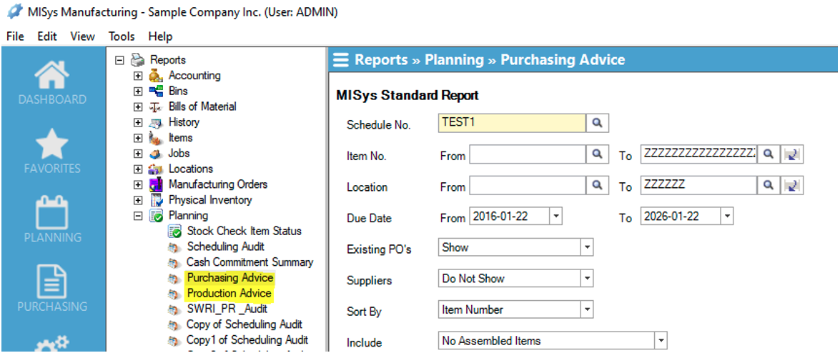Viewport: 840px width, 353px height.
Task: Click the Stock Check Item Status icon
Action: [174, 232]
